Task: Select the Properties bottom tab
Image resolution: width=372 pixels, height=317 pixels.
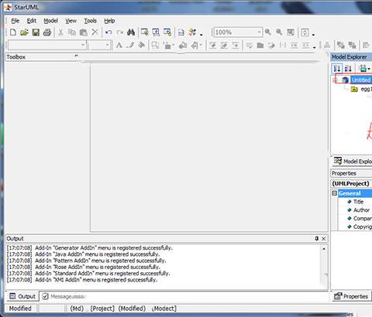Action: click(351, 296)
